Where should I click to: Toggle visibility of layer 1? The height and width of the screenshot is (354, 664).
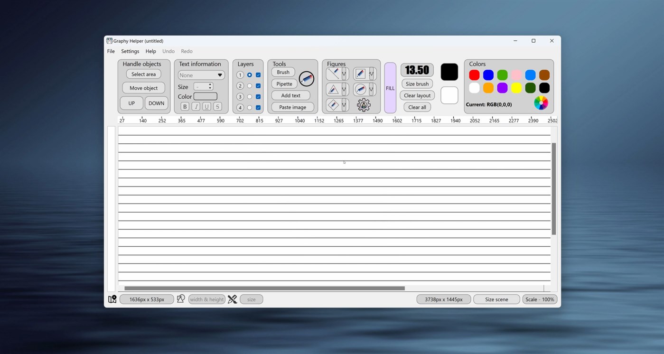coord(258,75)
